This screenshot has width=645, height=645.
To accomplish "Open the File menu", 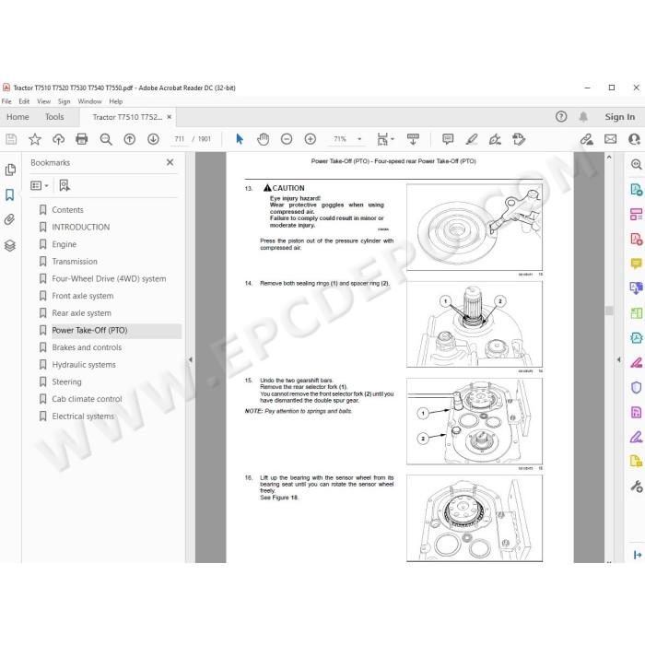I will [6, 101].
